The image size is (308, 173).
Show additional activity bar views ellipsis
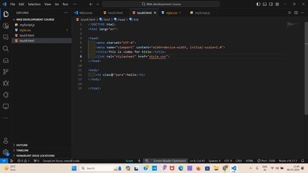(x=6, y=118)
